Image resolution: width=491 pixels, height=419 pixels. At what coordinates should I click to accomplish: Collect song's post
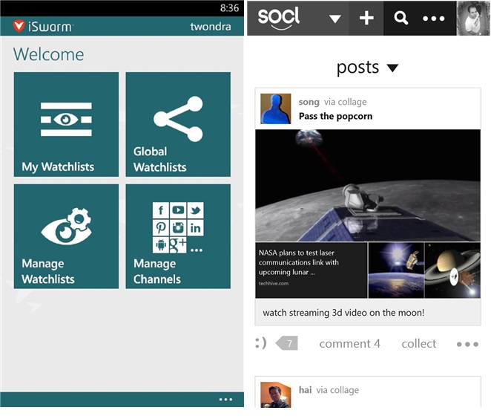(418, 344)
